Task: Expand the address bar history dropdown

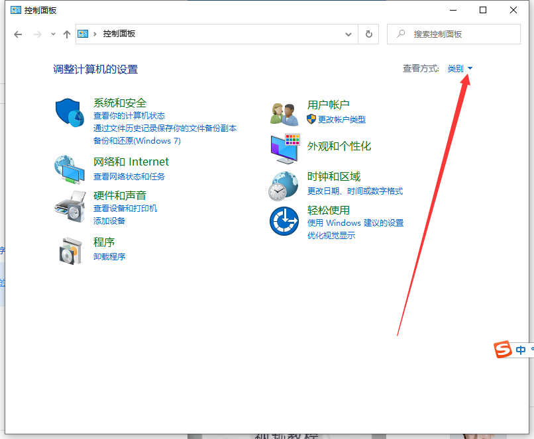Action: [x=349, y=34]
